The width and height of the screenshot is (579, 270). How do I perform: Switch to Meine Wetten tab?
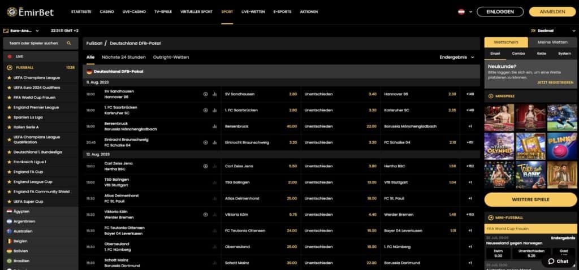click(552, 42)
